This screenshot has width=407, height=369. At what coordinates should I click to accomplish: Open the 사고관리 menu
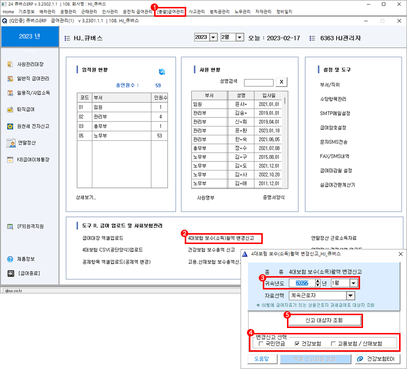click(x=197, y=12)
